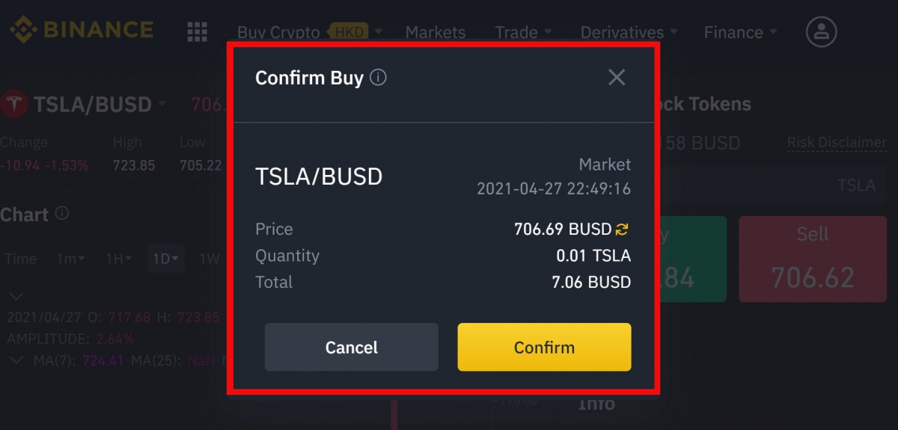This screenshot has width=898, height=430.
Task: Select the 1D chart interval
Action: click(165, 259)
